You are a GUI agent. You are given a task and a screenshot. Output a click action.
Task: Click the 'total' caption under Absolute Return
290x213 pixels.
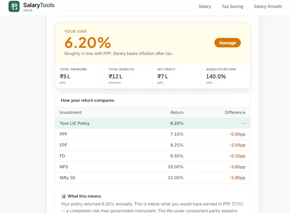click(x=209, y=82)
